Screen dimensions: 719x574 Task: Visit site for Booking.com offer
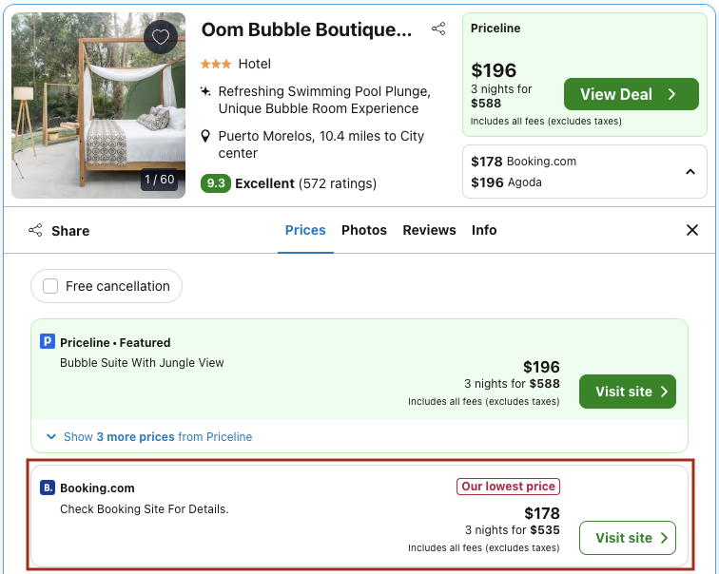[627, 538]
